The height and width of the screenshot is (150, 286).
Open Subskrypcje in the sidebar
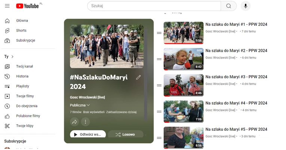(25, 41)
